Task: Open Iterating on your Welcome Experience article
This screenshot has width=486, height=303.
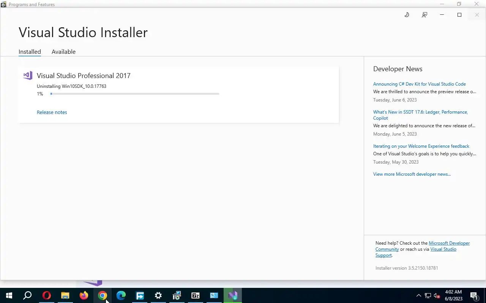Action: pos(421,146)
